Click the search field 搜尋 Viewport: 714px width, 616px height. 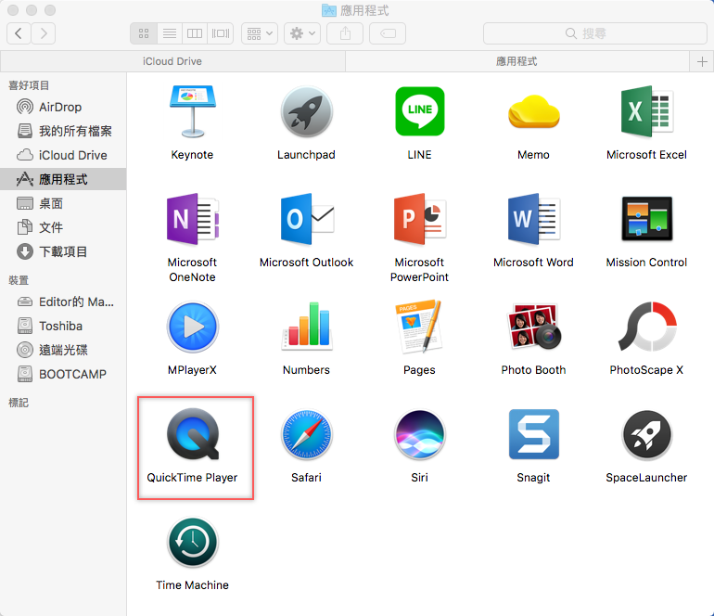pyautogui.click(x=594, y=33)
